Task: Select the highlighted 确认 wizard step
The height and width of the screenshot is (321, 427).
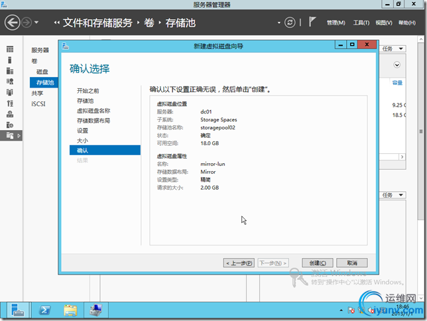Action: pyautogui.click(x=105, y=150)
